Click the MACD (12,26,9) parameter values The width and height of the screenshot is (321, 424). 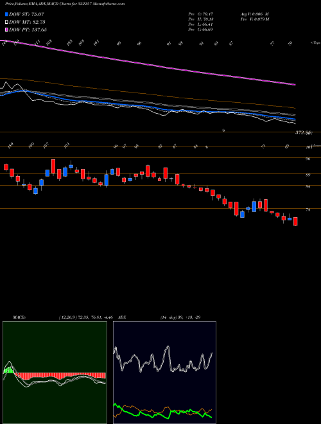click(85, 317)
